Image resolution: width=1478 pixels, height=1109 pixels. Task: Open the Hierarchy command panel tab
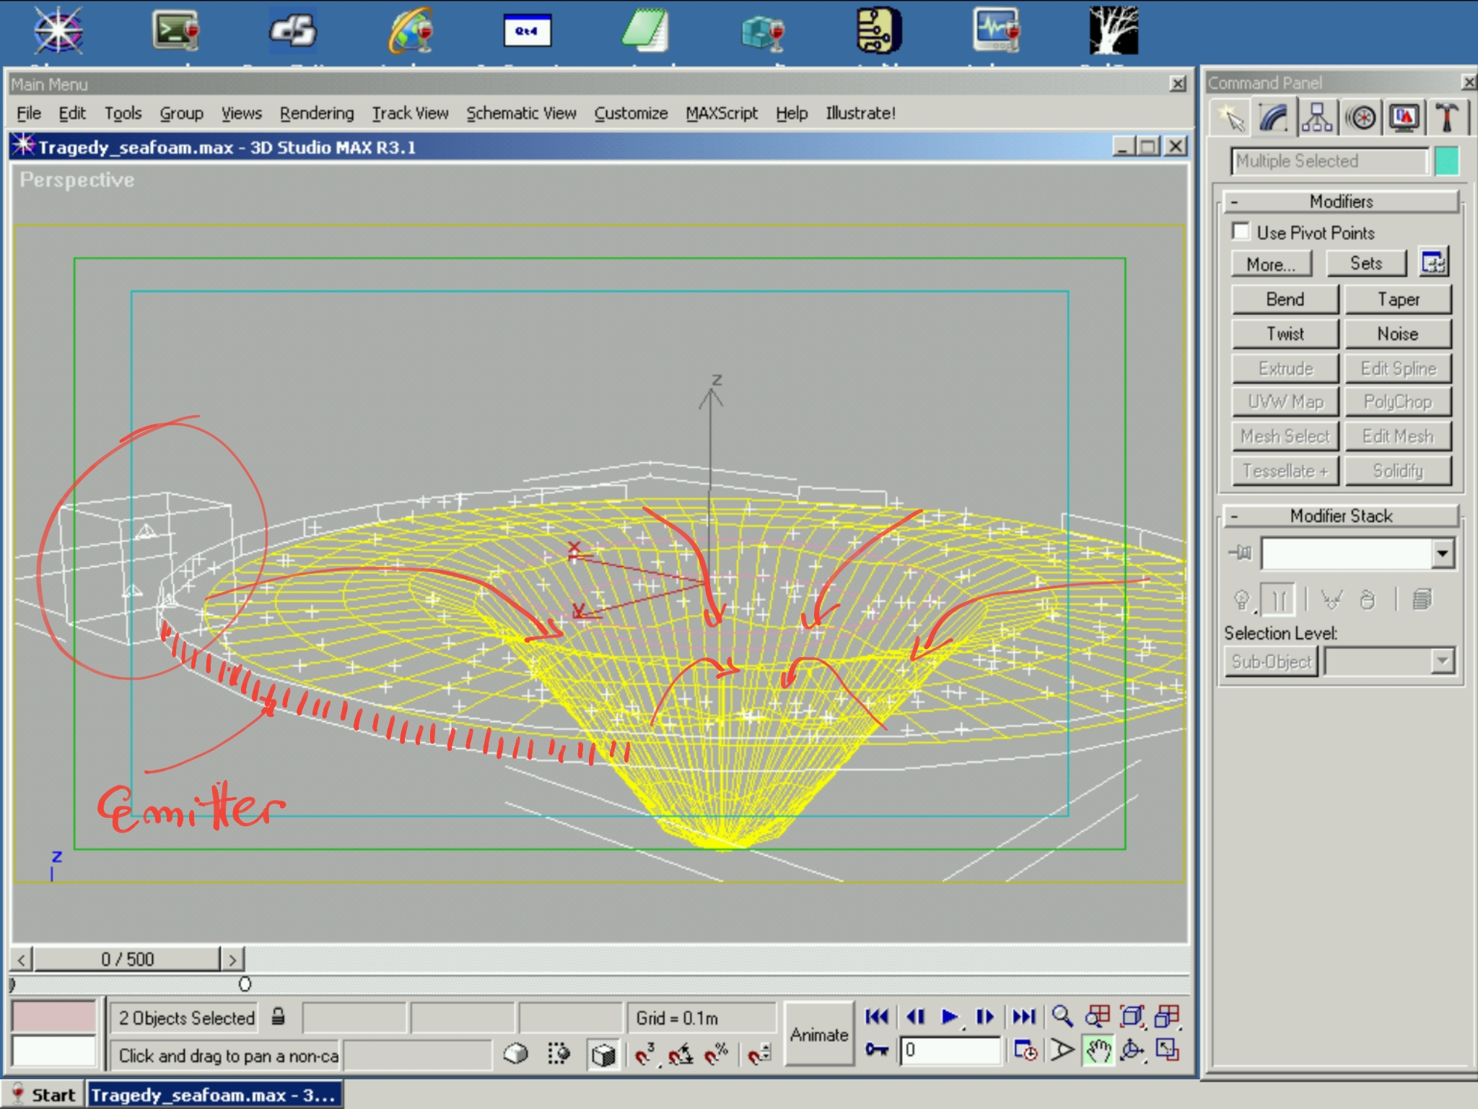coord(1317,118)
